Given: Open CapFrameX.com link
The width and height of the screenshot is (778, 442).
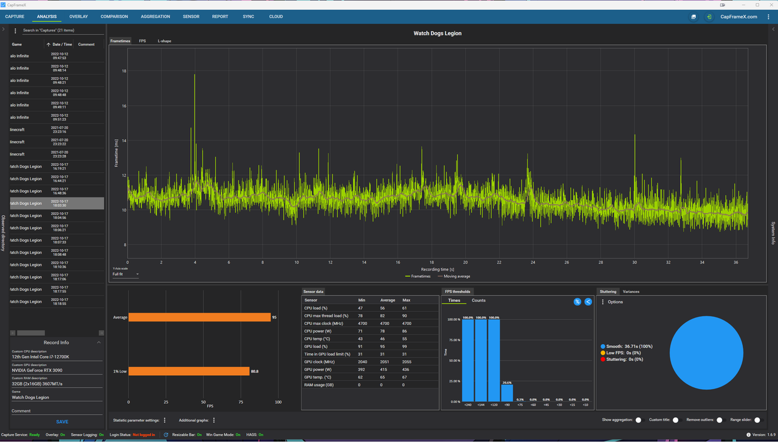Looking at the screenshot, I should click(x=738, y=16).
